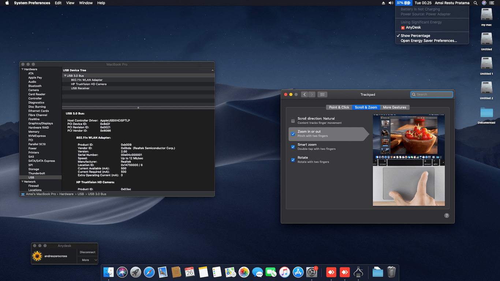Collapse the USB 3.0 Bus tree node
Viewport: 500px width, 281px height.
(x=65, y=76)
